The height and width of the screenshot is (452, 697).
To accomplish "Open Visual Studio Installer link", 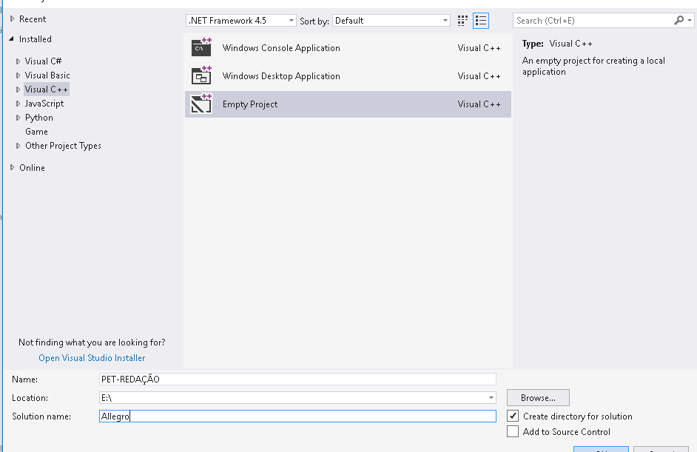I will (x=92, y=358).
